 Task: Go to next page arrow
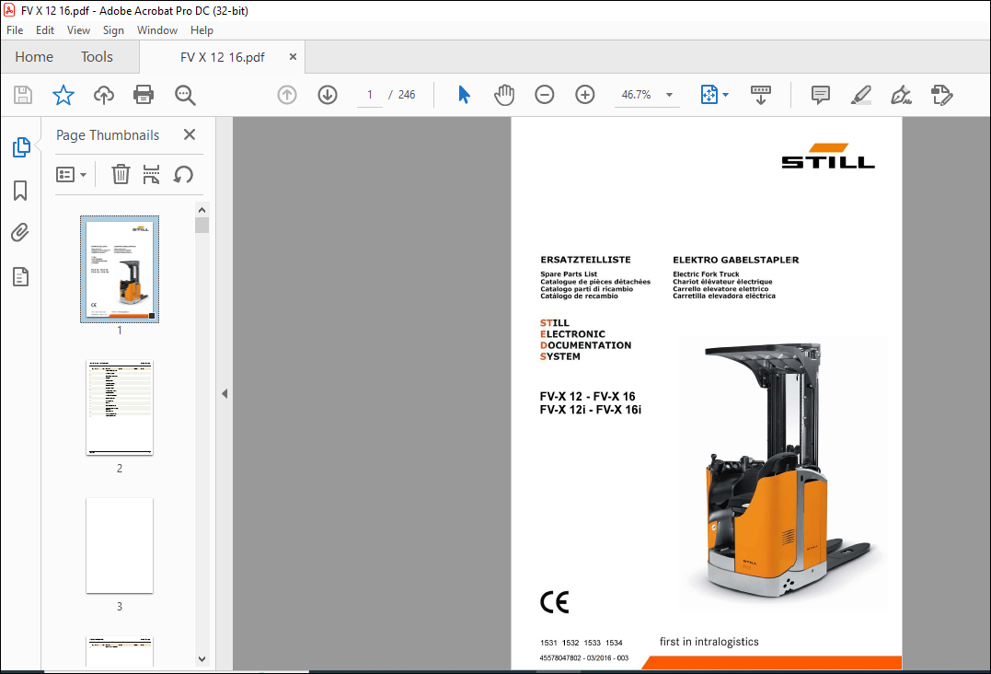point(328,95)
